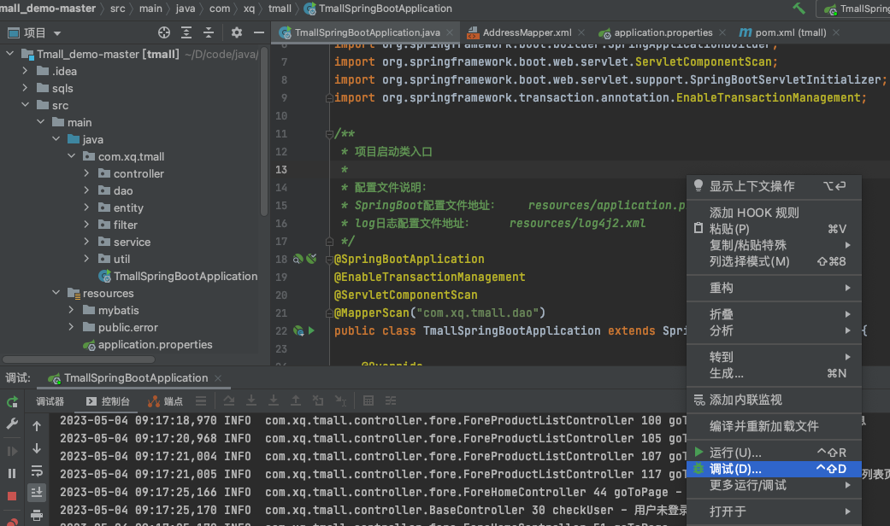Click the tmall breadcrumb in navigation bar

[280, 9]
